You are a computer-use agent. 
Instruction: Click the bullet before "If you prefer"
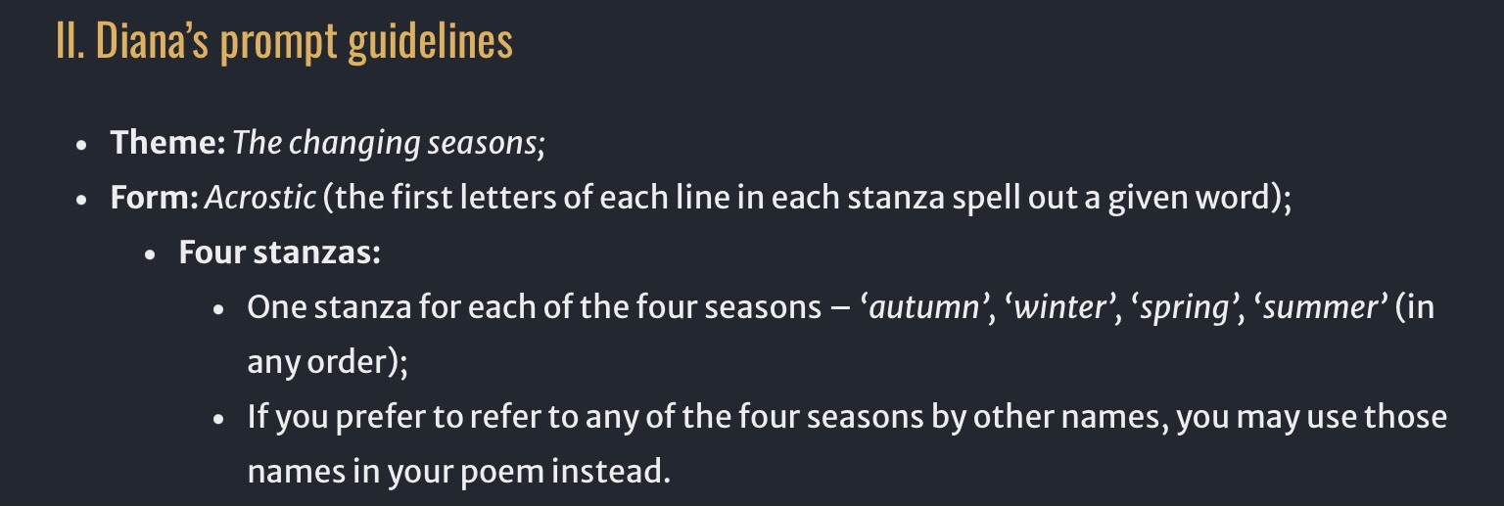[x=219, y=419]
